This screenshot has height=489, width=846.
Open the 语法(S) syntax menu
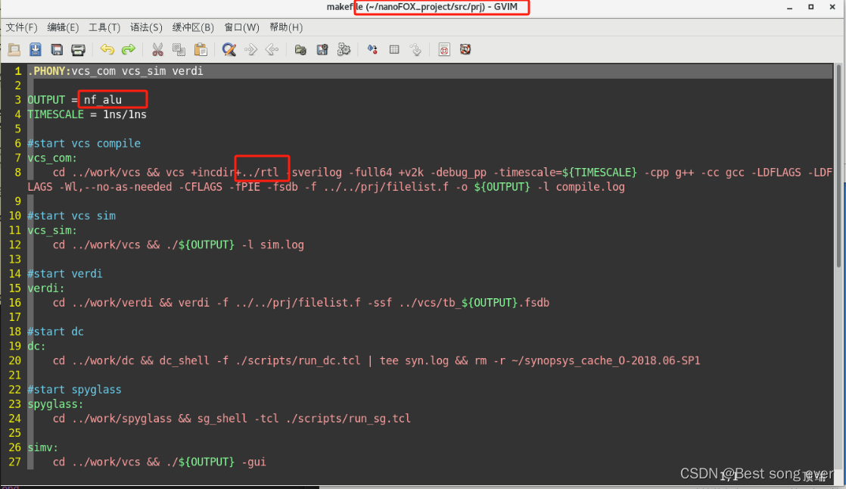pyautogui.click(x=146, y=27)
